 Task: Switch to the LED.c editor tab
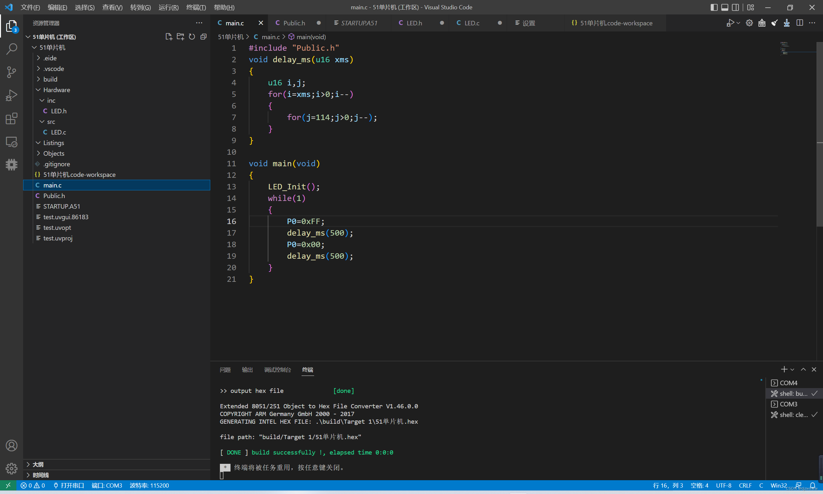coord(471,23)
